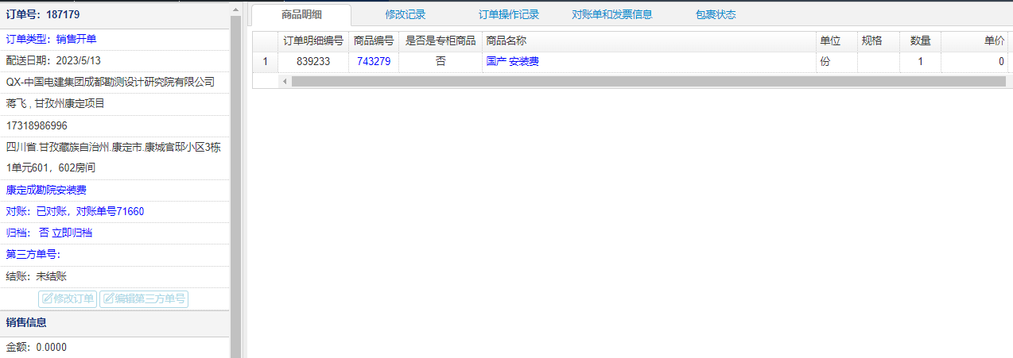Click the left panel vertical scrollbar
This screenshot has height=358, width=1013.
(235, 187)
